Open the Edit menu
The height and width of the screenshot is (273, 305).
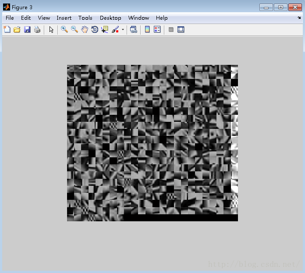click(26, 18)
